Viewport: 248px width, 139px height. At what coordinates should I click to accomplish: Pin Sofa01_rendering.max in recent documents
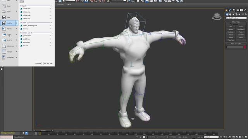50,25
